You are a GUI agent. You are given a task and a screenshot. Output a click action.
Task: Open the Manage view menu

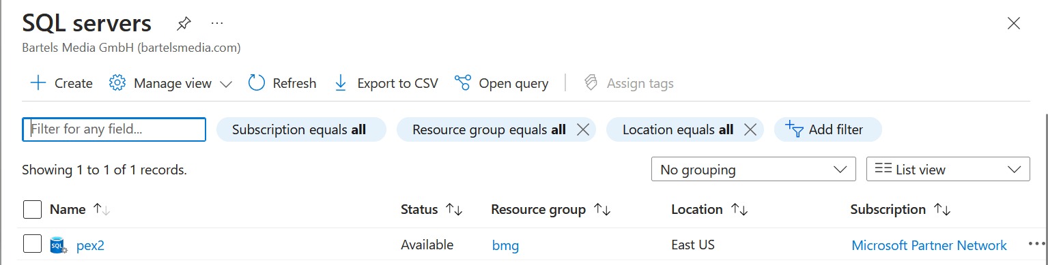[x=171, y=83]
